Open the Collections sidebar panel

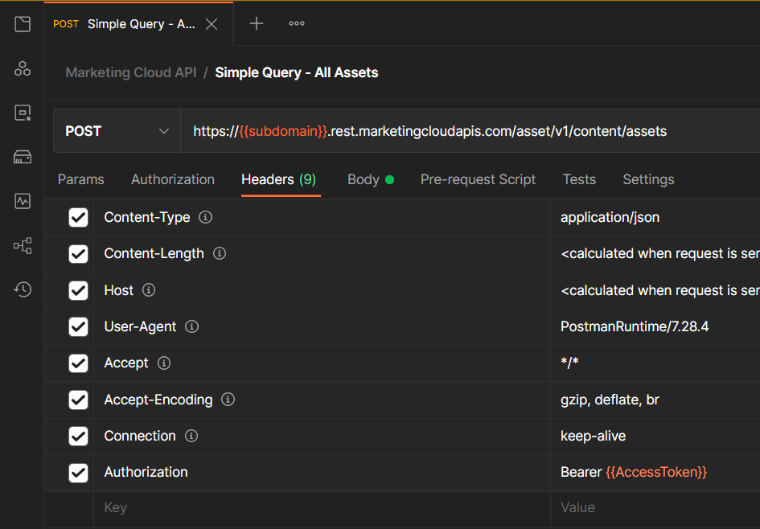coord(22,24)
